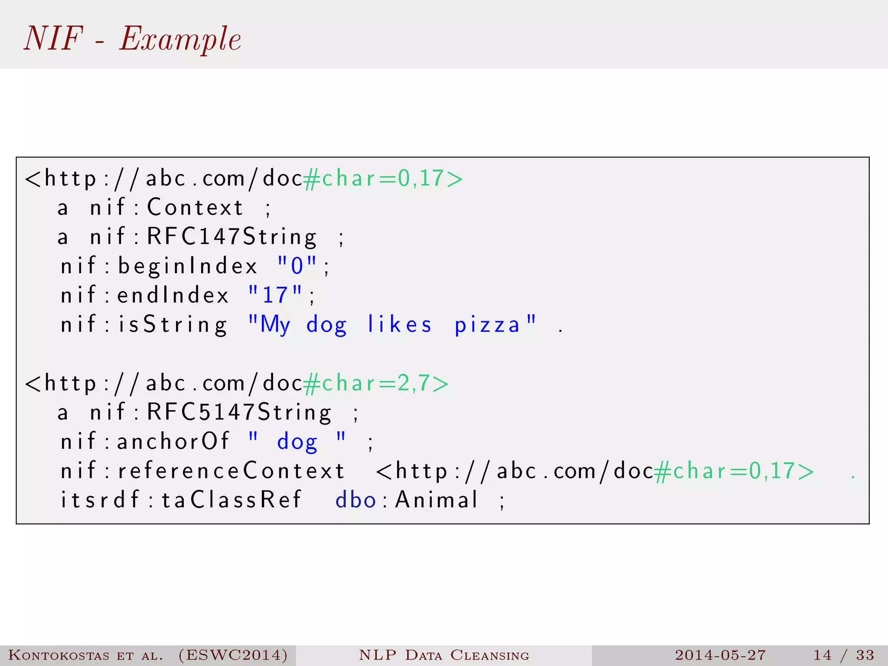Click the 'nif:referenceContext' property text
This screenshot has width=888, height=666.
(x=202, y=471)
